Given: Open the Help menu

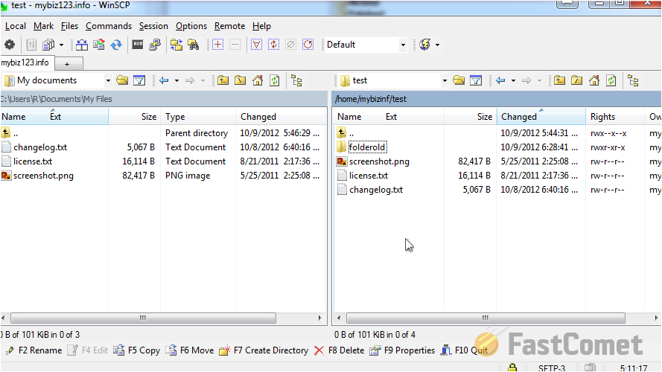Looking at the screenshot, I should click(261, 26).
